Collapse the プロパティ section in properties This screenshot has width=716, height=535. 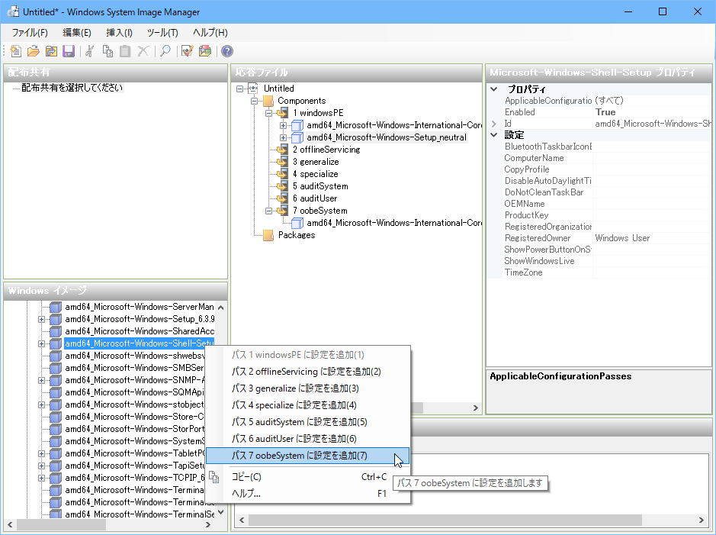[494, 89]
